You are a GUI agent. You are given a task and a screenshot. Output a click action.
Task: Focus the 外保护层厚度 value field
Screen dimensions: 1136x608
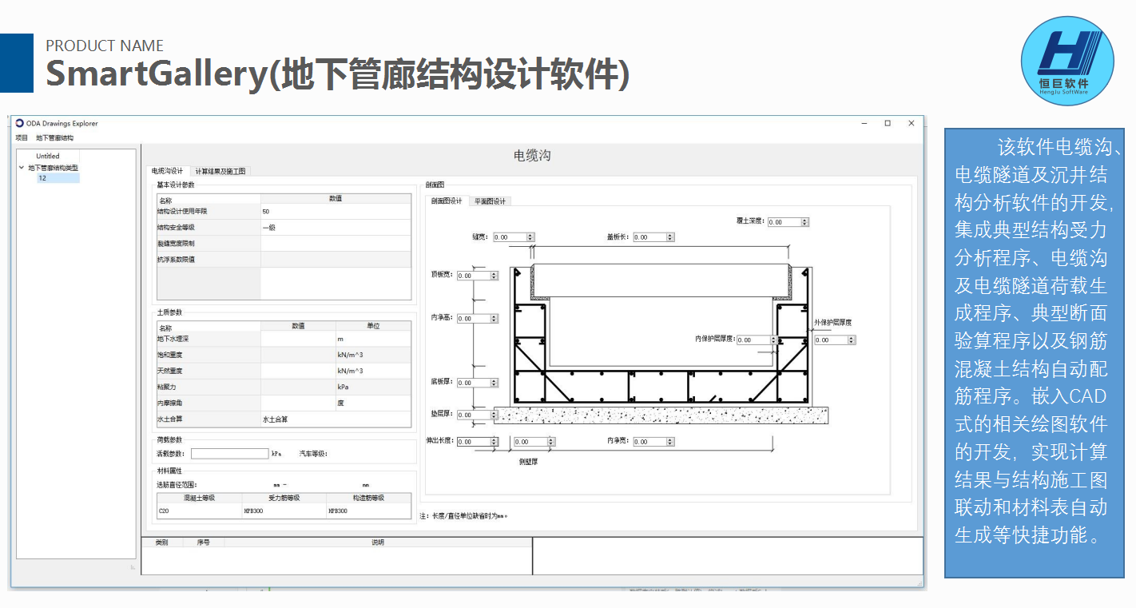[x=831, y=340]
